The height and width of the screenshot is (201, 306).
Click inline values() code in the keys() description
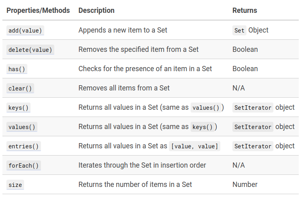(205, 108)
